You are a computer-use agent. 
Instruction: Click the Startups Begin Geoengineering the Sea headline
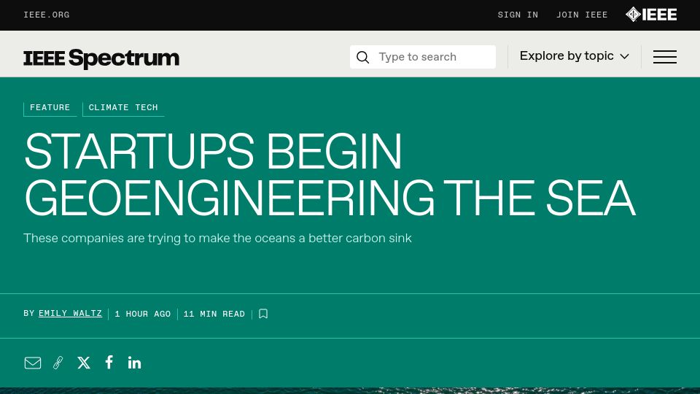click(x=330, y=175)
